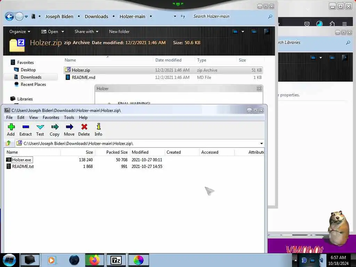Screen dimensions: 356x267
Task: Click Joseph Biden in the breadcrumb path
Action: pos(59,17)
